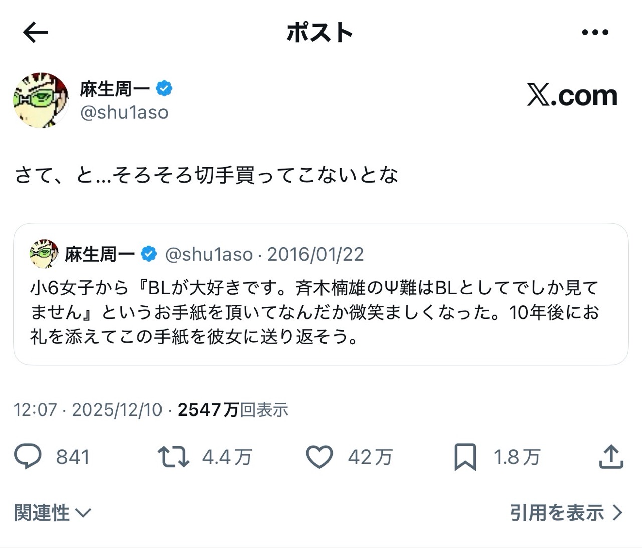Tap the 12:07 · 2025/12/10 timestamp

tap(88, 409)
